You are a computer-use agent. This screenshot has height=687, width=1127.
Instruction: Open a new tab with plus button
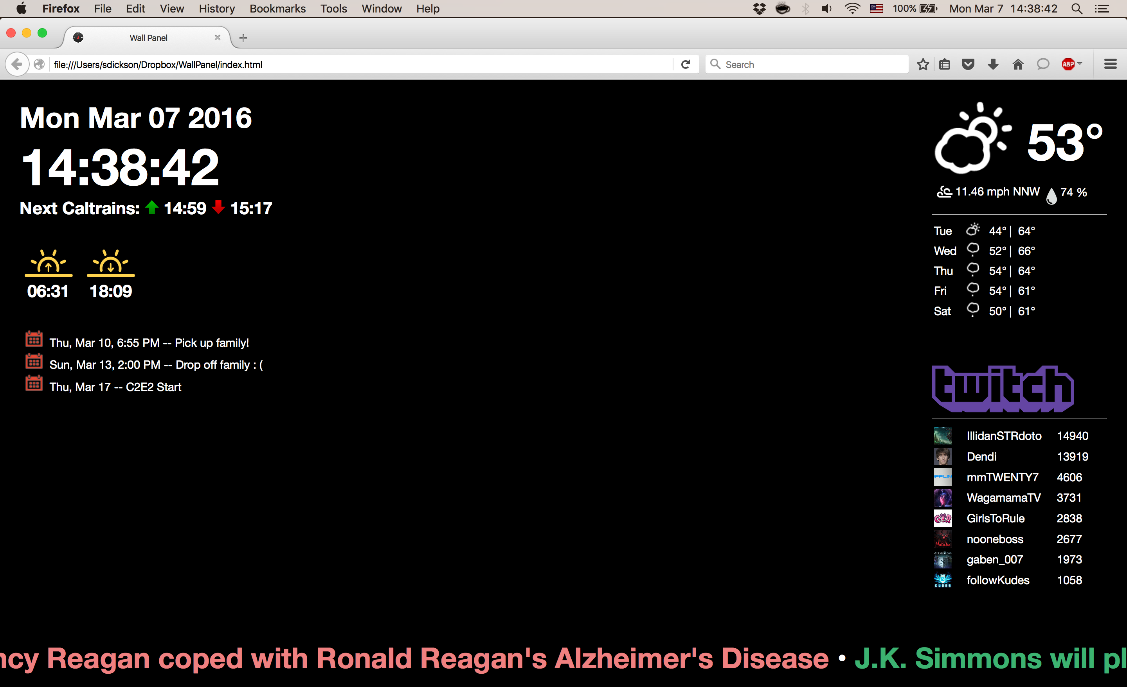click(x=243, y=38)
